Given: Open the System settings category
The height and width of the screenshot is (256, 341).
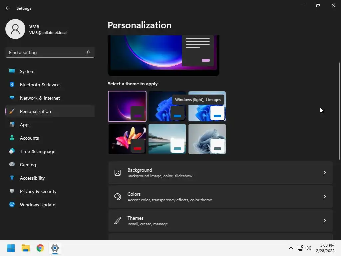Looking at the screenshot, I should click(x=50, y=71).
